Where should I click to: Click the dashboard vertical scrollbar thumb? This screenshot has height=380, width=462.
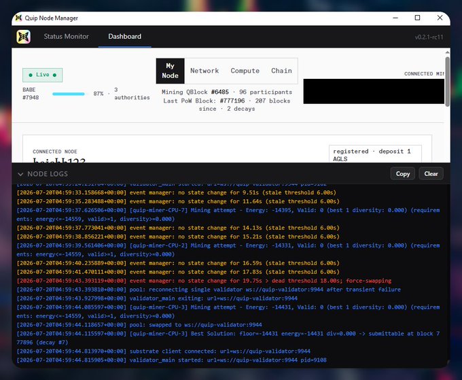point(447,82)
